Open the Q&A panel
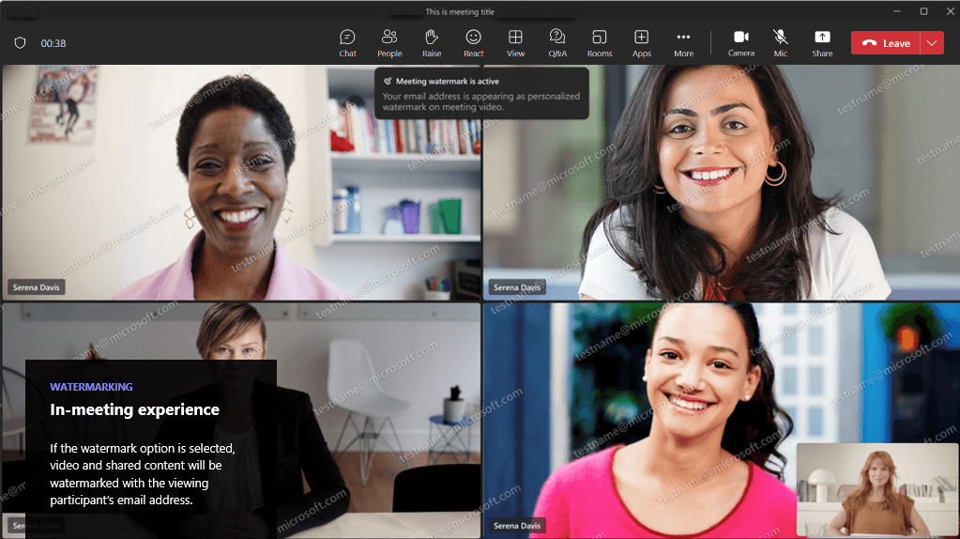 click(x=557, y=42)
